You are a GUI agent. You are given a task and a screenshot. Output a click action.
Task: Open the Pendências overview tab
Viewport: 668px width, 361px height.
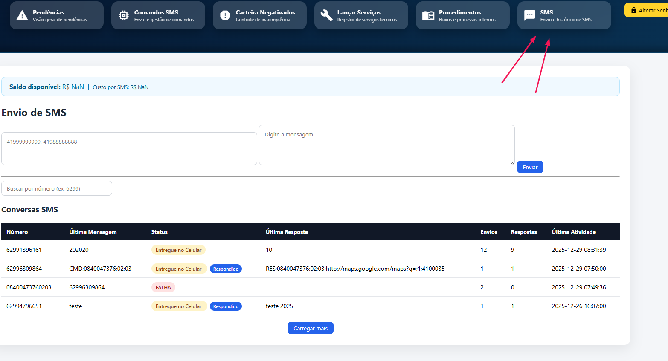[x=60, y=16]
